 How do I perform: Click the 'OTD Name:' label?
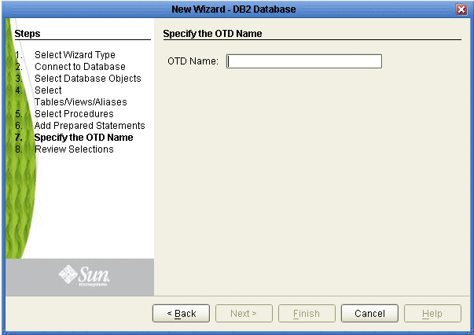tap(193, 61)
